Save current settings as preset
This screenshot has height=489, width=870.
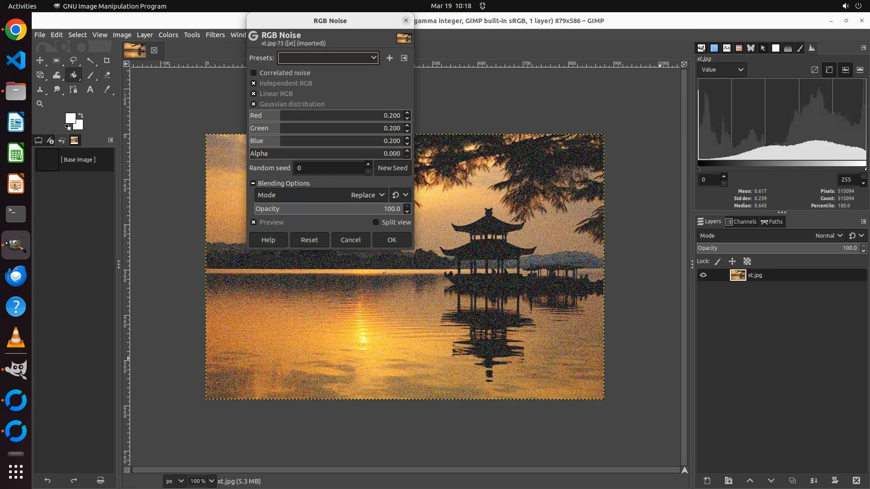[x=389, y=58]
